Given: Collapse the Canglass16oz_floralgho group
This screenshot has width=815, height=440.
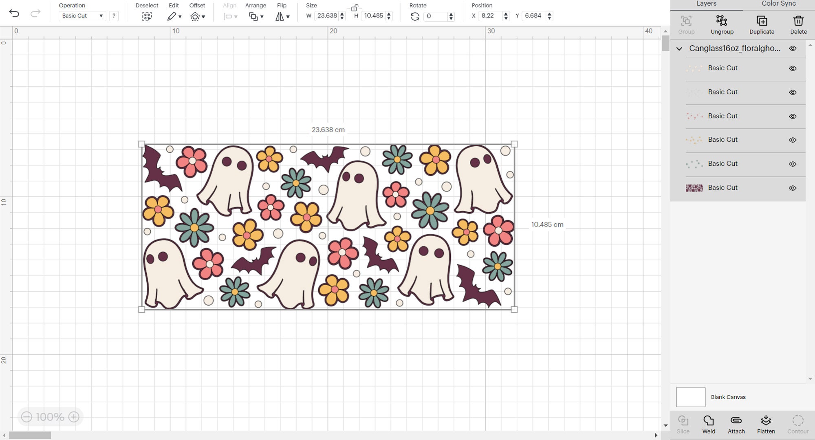Looking at the screenshot, I should 679,48.
